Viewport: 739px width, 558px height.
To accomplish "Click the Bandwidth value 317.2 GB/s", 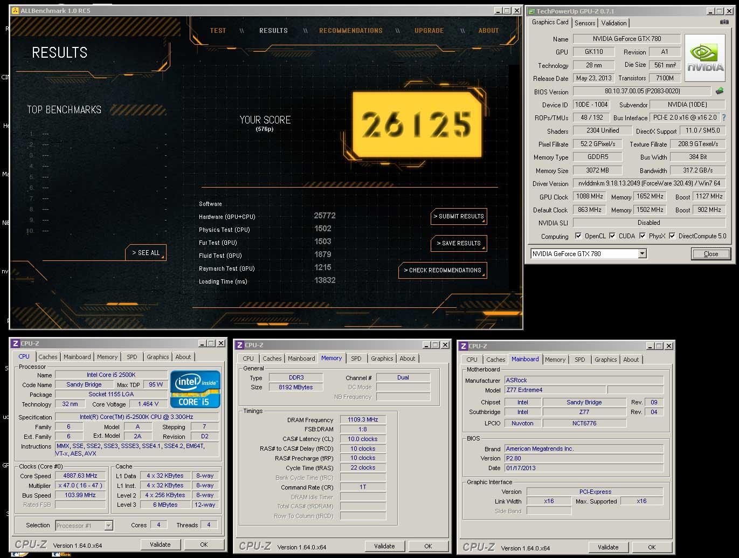I will tap(698, 170).
